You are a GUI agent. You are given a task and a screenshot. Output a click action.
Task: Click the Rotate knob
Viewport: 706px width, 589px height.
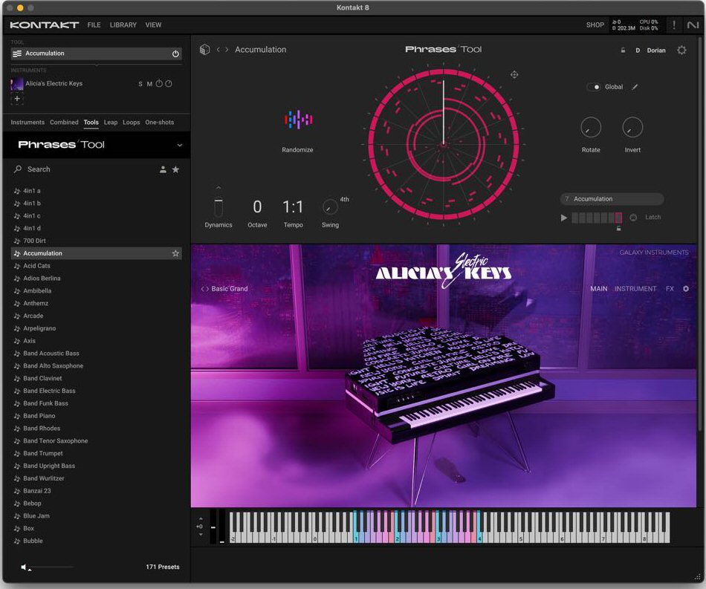tap(591, 128)
